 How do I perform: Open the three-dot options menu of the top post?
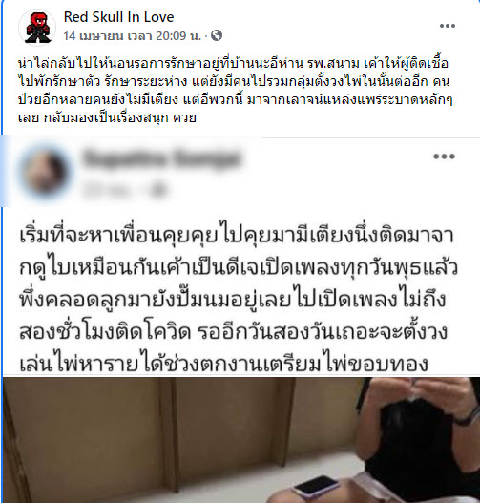coord(448,26)
